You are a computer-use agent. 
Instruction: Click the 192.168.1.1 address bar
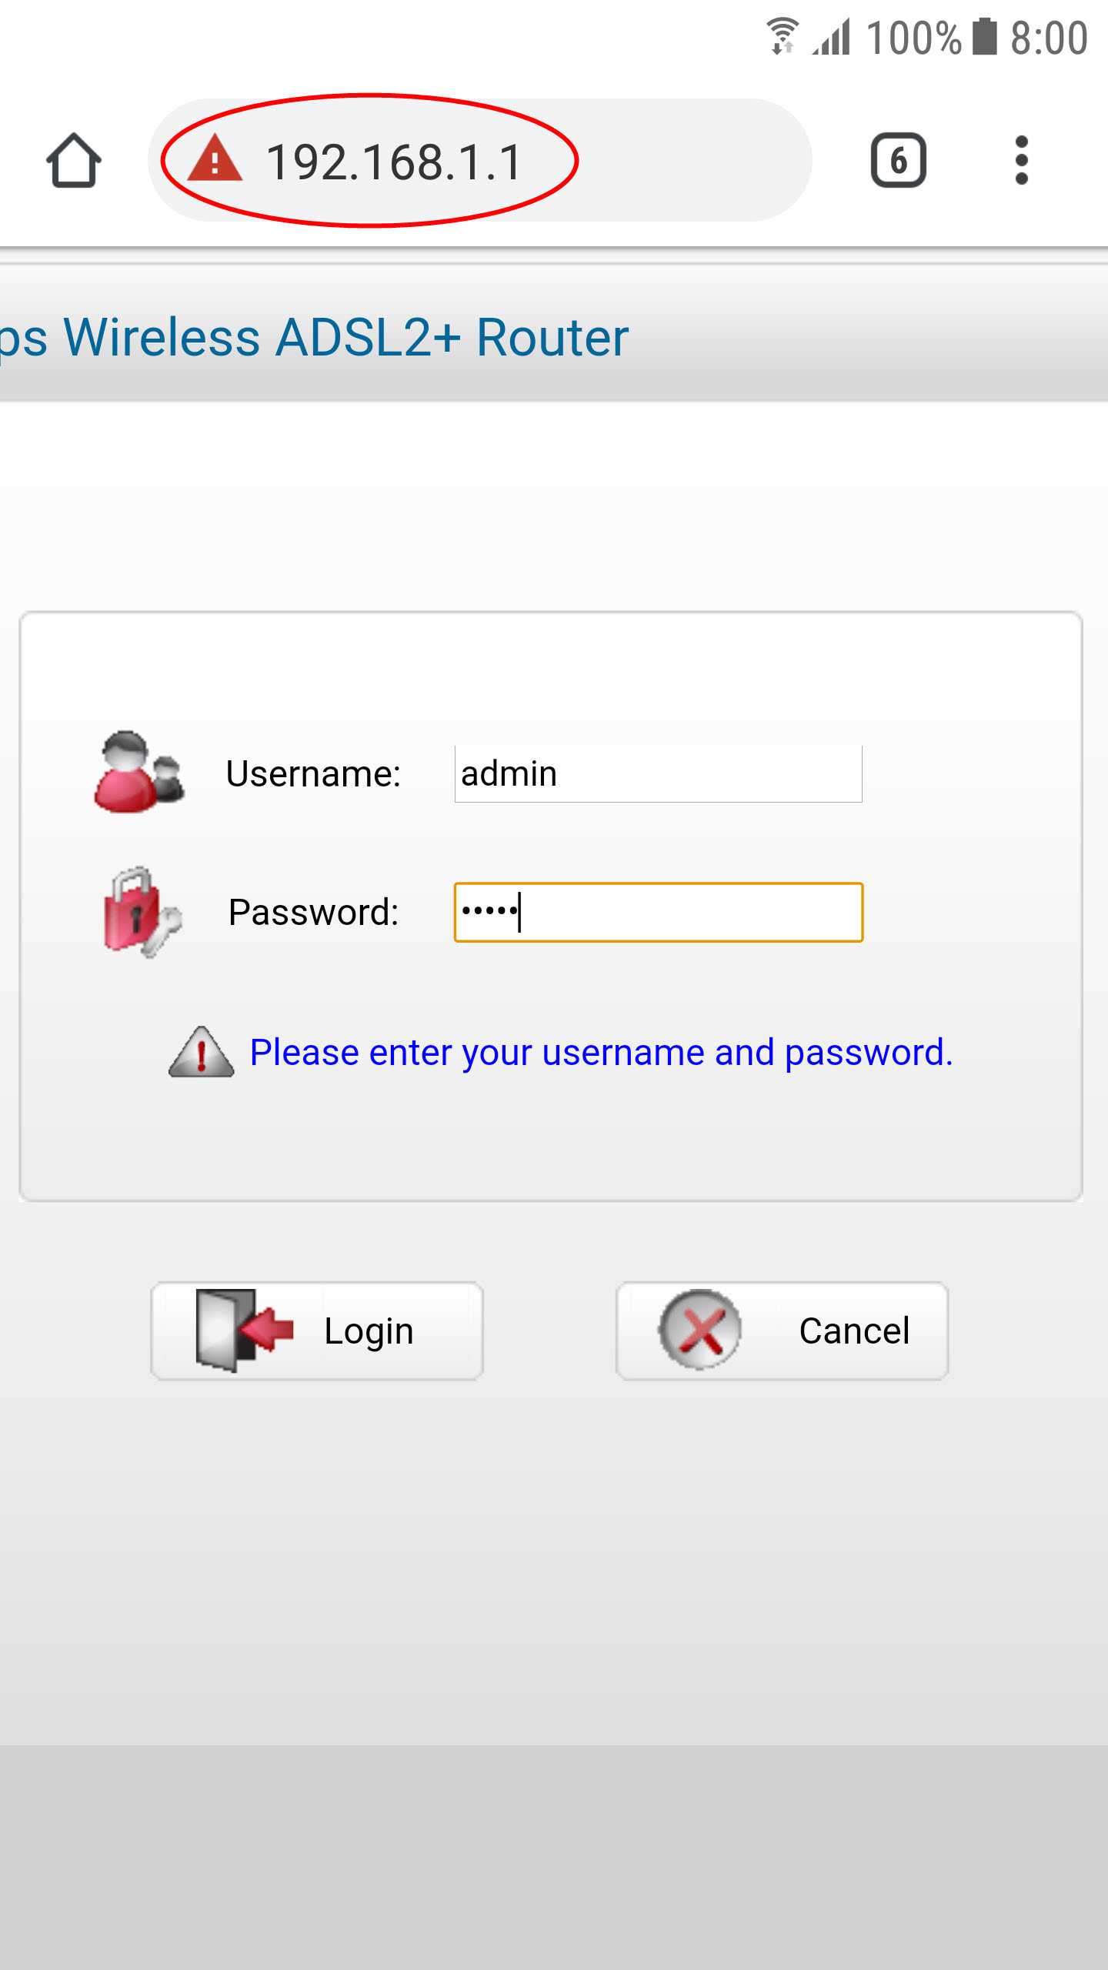point(480,160)
